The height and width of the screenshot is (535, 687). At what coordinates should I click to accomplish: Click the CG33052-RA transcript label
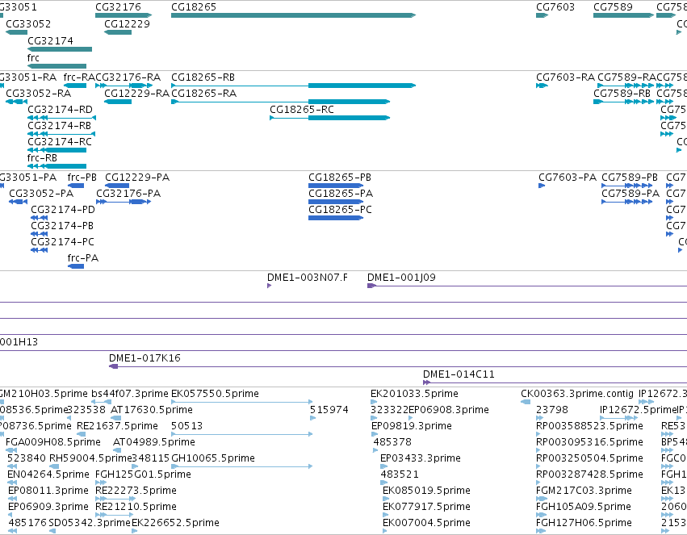pos(39,94)
